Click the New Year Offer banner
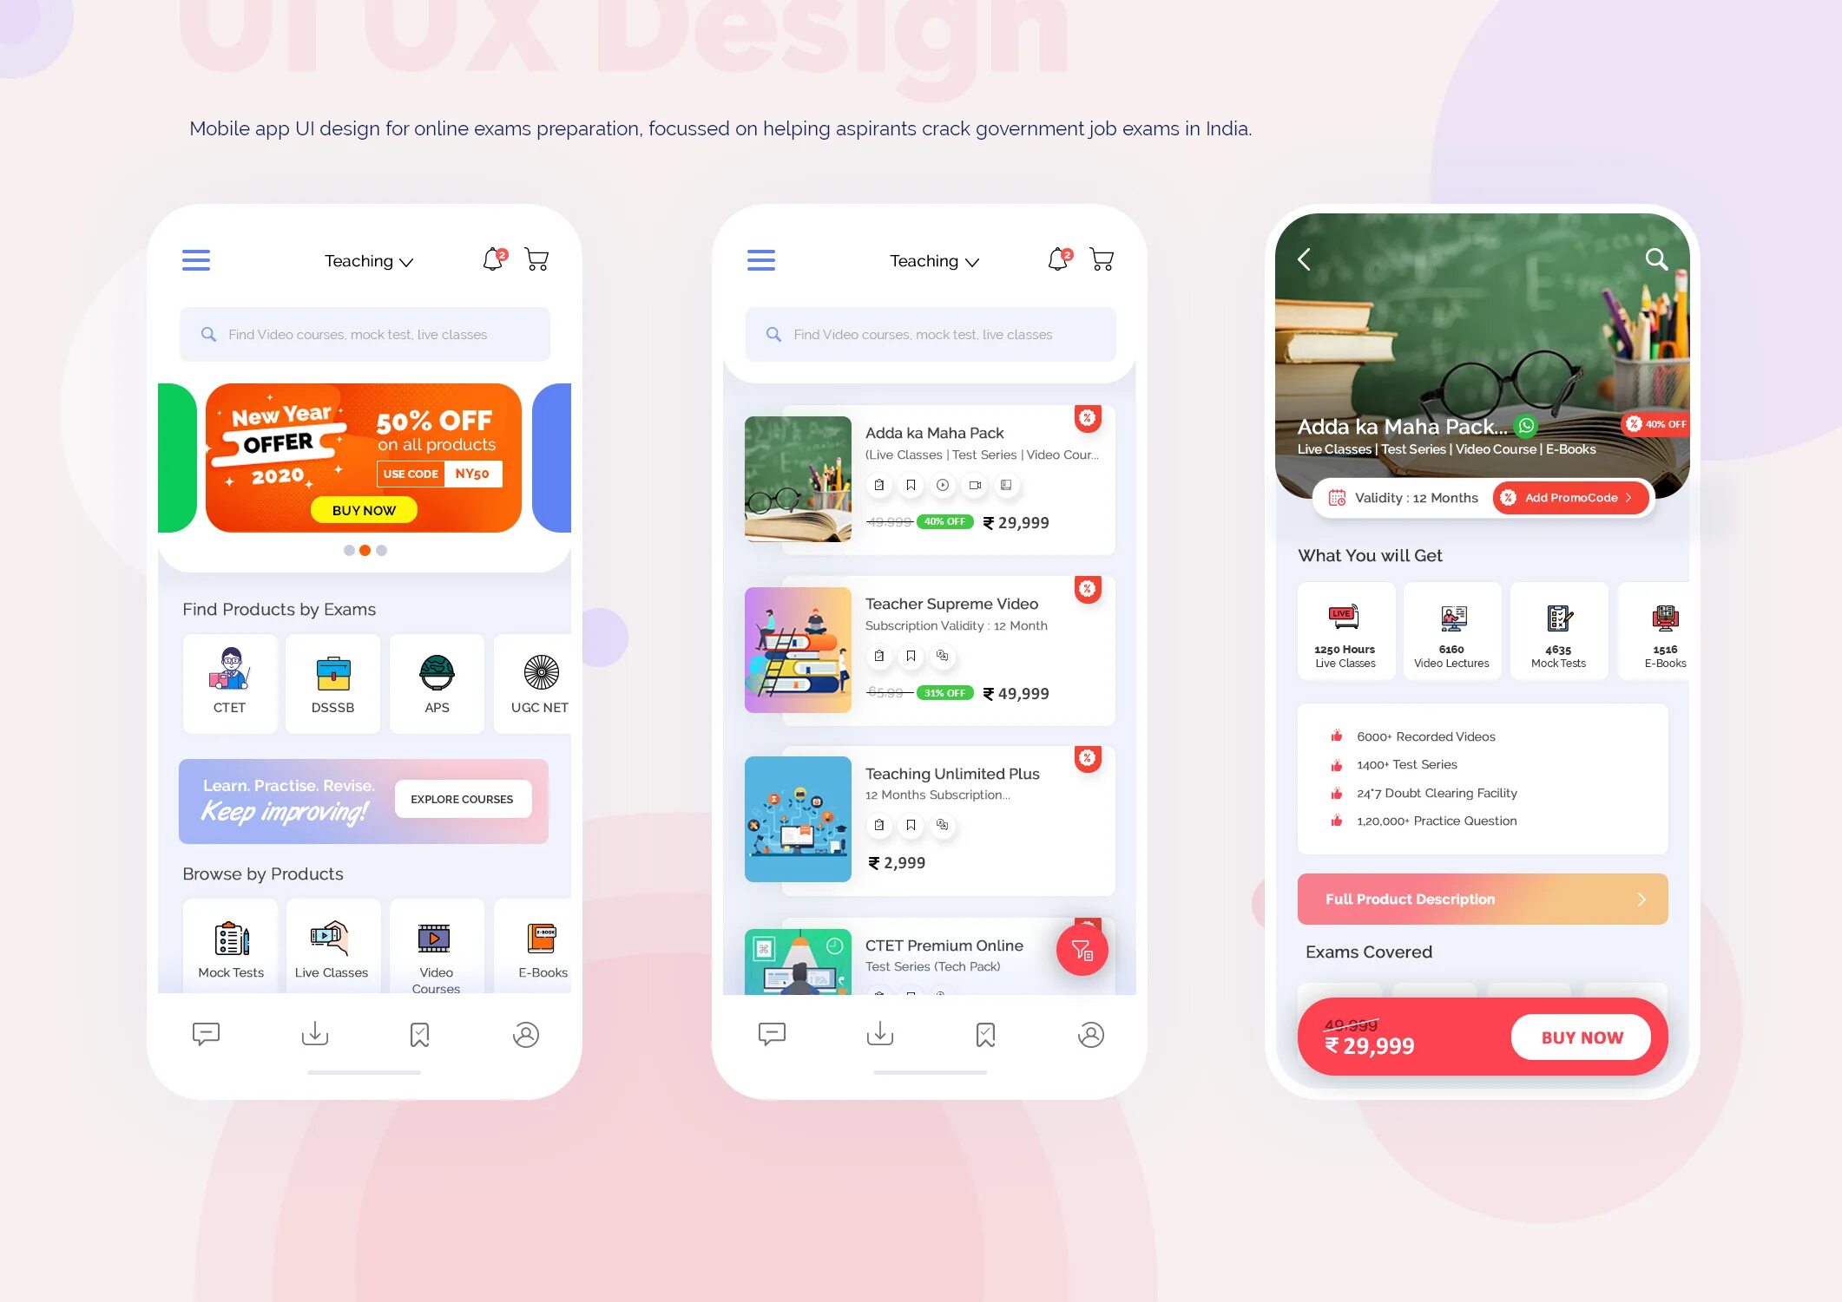1842x1302 pixels. [364, 456]
